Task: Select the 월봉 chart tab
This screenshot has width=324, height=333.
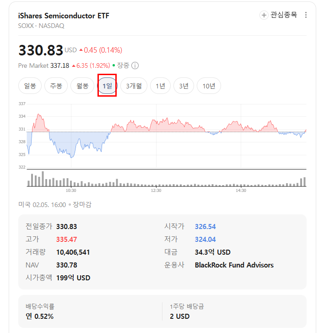Action: click(82, 86)
